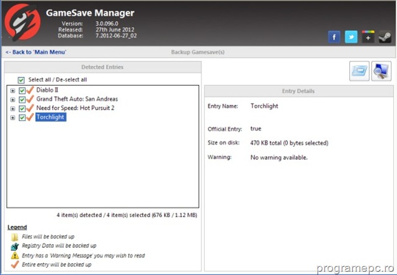Select Need for Speed: Hot Pursuit 2 entry
This screenshot has height=275, width=397.
coord(75,108)
